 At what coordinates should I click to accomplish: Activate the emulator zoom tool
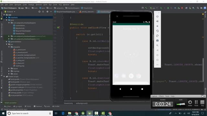click(158, 45)
